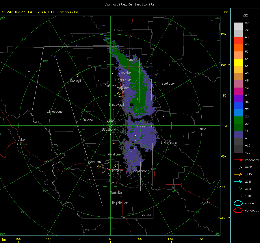Click the Calgary label

(113, 170)
